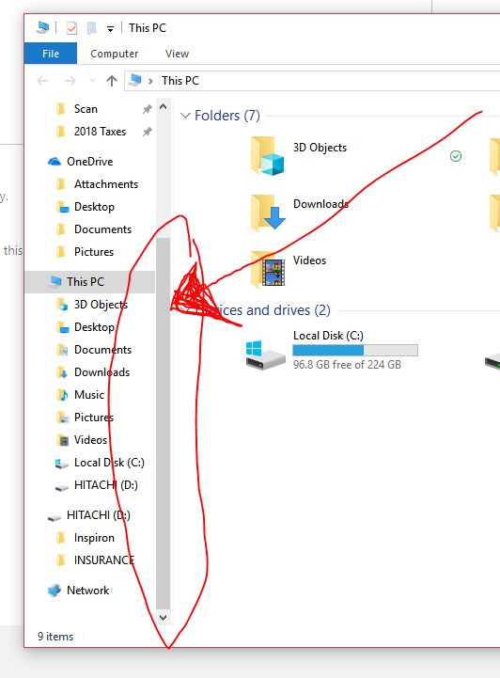Open Music in the navigation pane

point(89,395)
